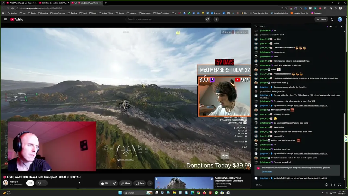The height and width of the screenshot is (196, 348).
Task: Open Learn more in chat welcome notice
Action: coord(267,172)
